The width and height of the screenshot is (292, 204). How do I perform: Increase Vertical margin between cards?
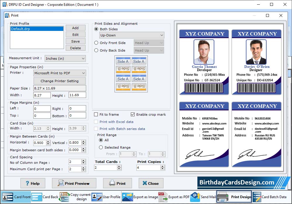84,141
